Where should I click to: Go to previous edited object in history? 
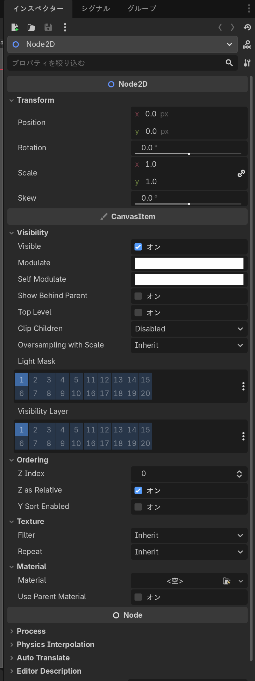[x=220, y=27]
